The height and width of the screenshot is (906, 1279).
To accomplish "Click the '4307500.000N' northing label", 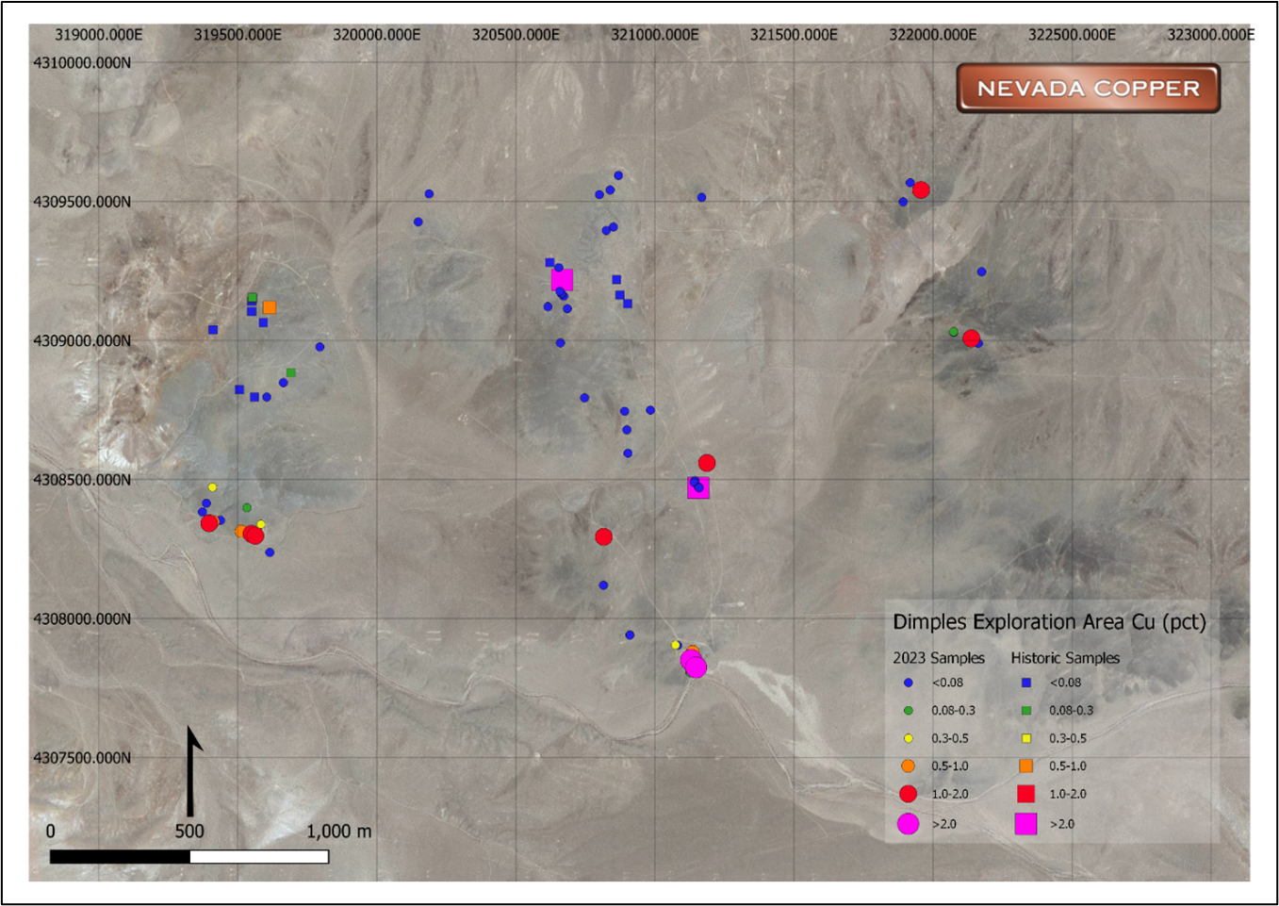I will 82,758.
